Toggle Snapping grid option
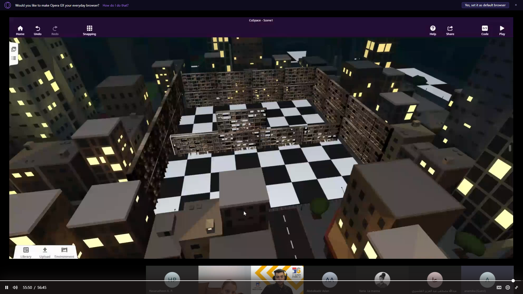Screen dimensions: 523x294 click(x=89, y=30)
